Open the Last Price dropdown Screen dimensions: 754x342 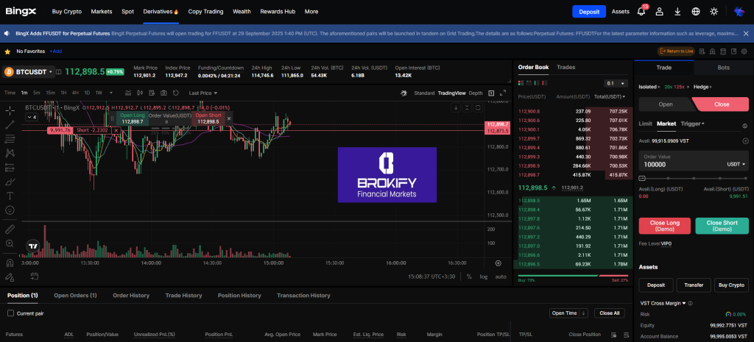203,93
